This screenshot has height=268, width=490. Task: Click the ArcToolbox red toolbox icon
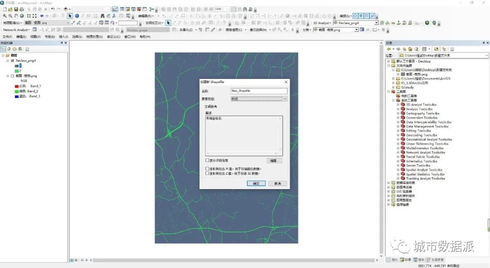pyautogui.click(x=139, y=10)
